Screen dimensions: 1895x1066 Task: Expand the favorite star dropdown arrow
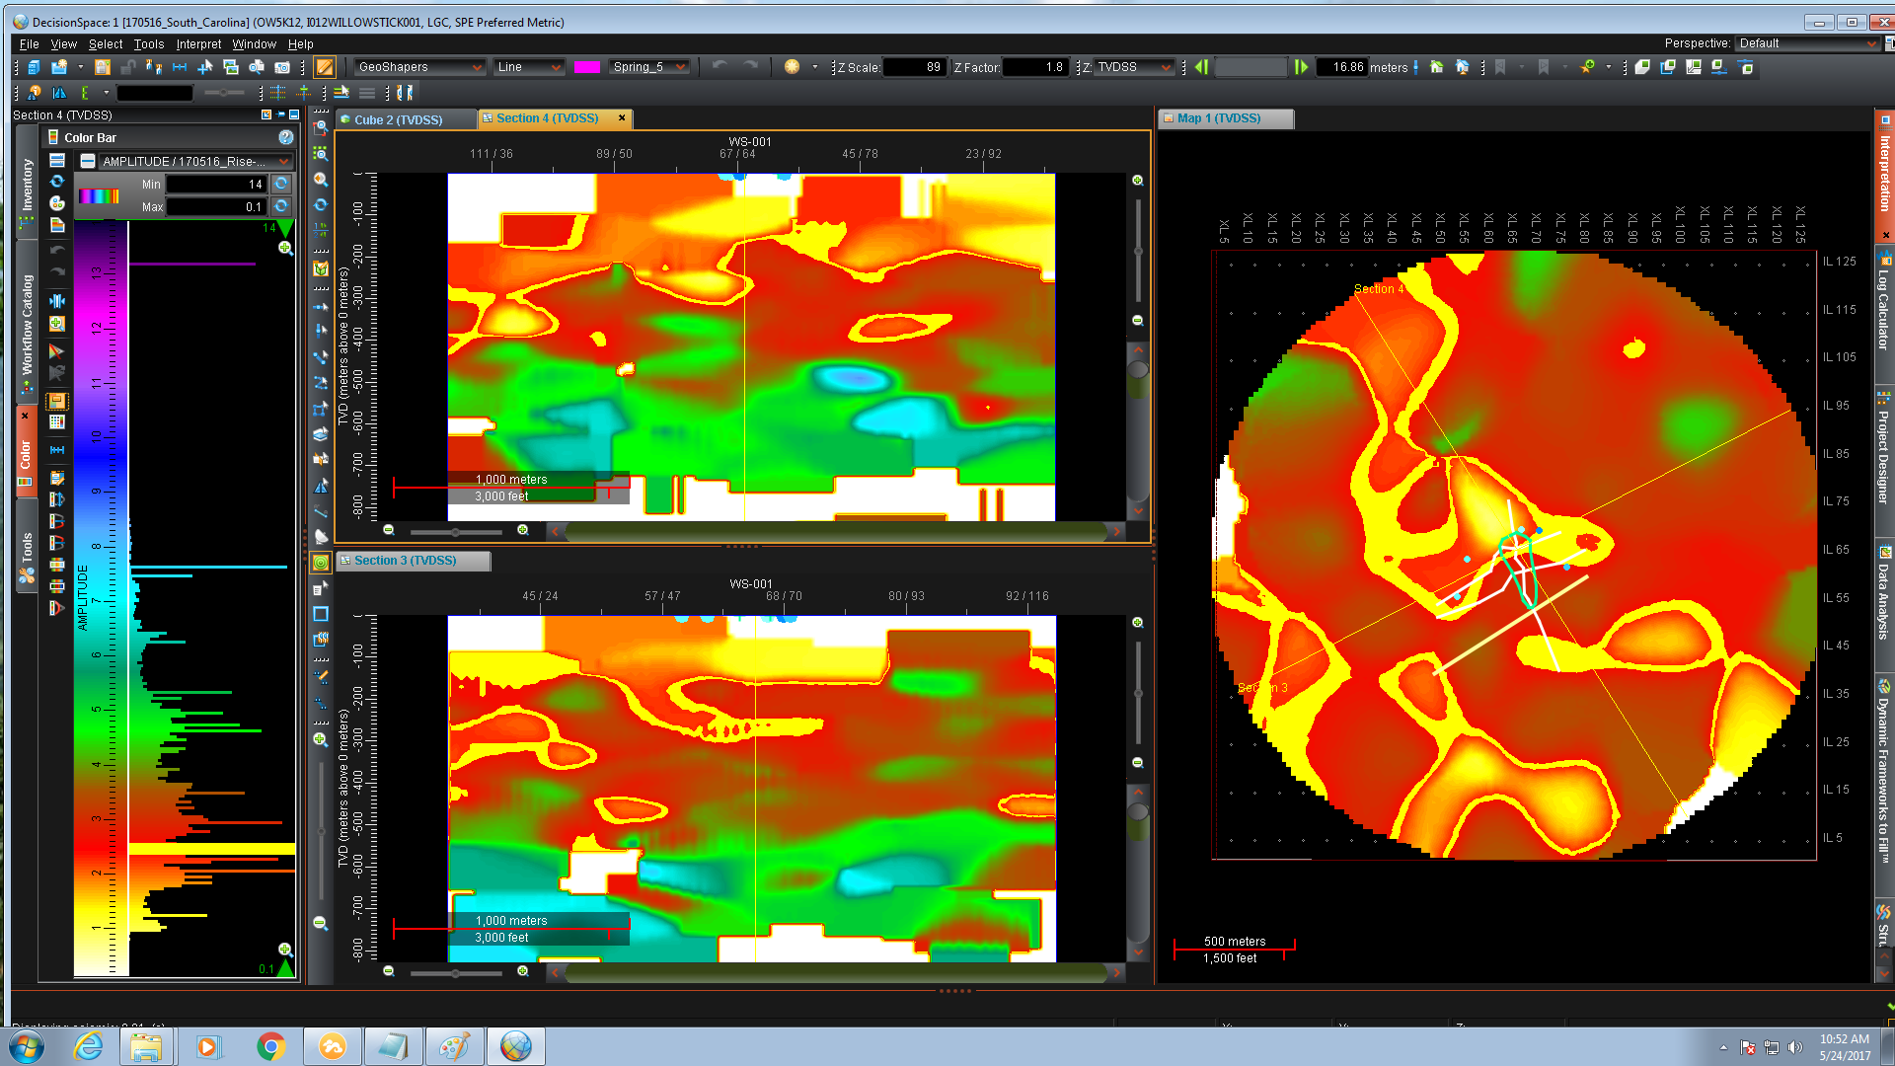1609,67
